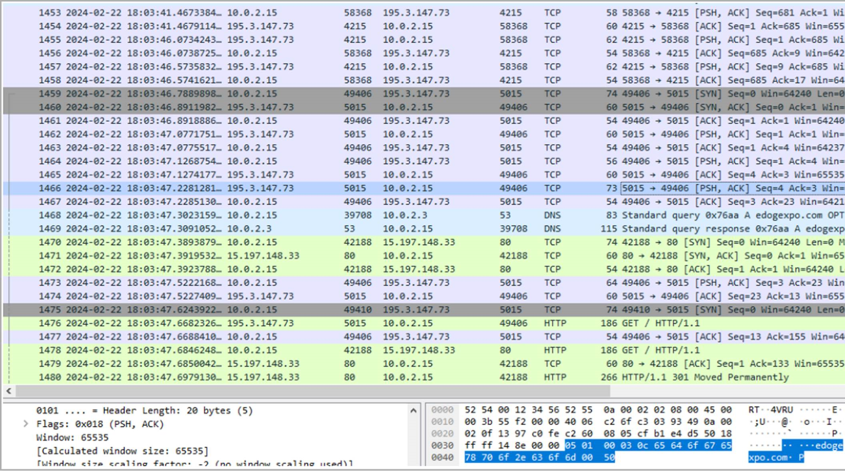Click the Header Length: 20 bytes line
The height and width of the screenshot is (471, 845).
pos(144,411)
